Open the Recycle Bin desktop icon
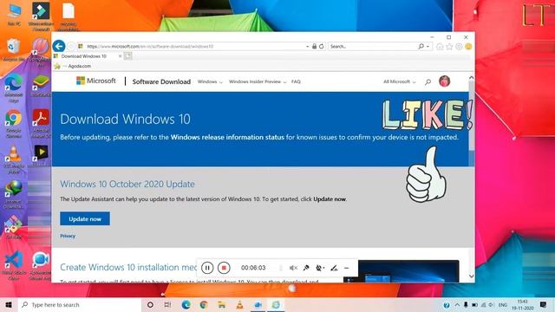Screen dimensions: 555x312 (x=14, y=50)
